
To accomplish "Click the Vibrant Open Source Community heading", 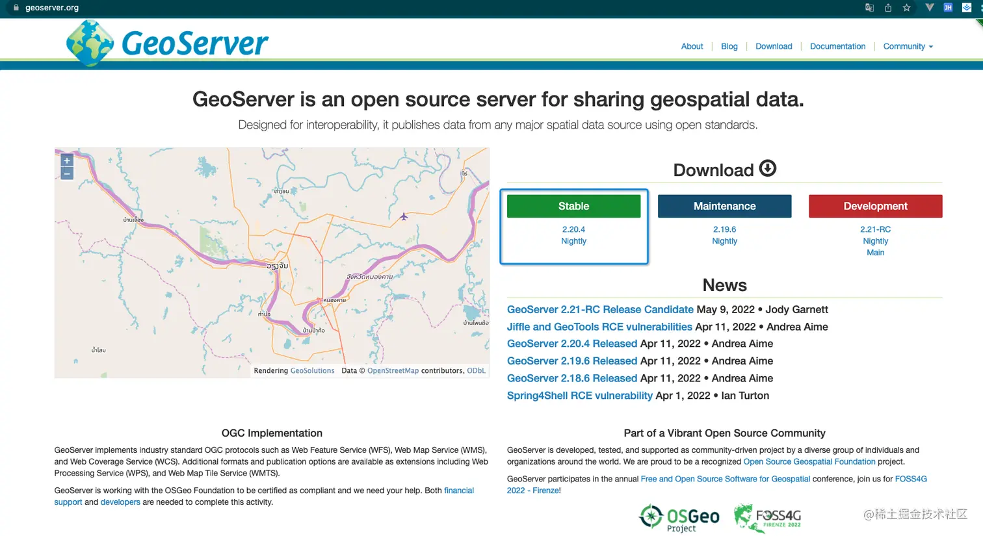I will (724, 433).
